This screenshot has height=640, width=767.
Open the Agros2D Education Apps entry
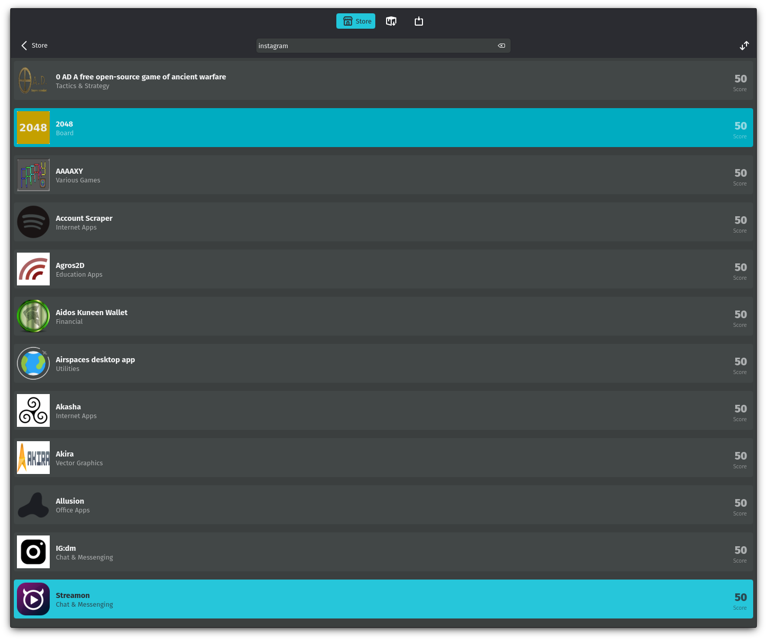tap(359, 269)
